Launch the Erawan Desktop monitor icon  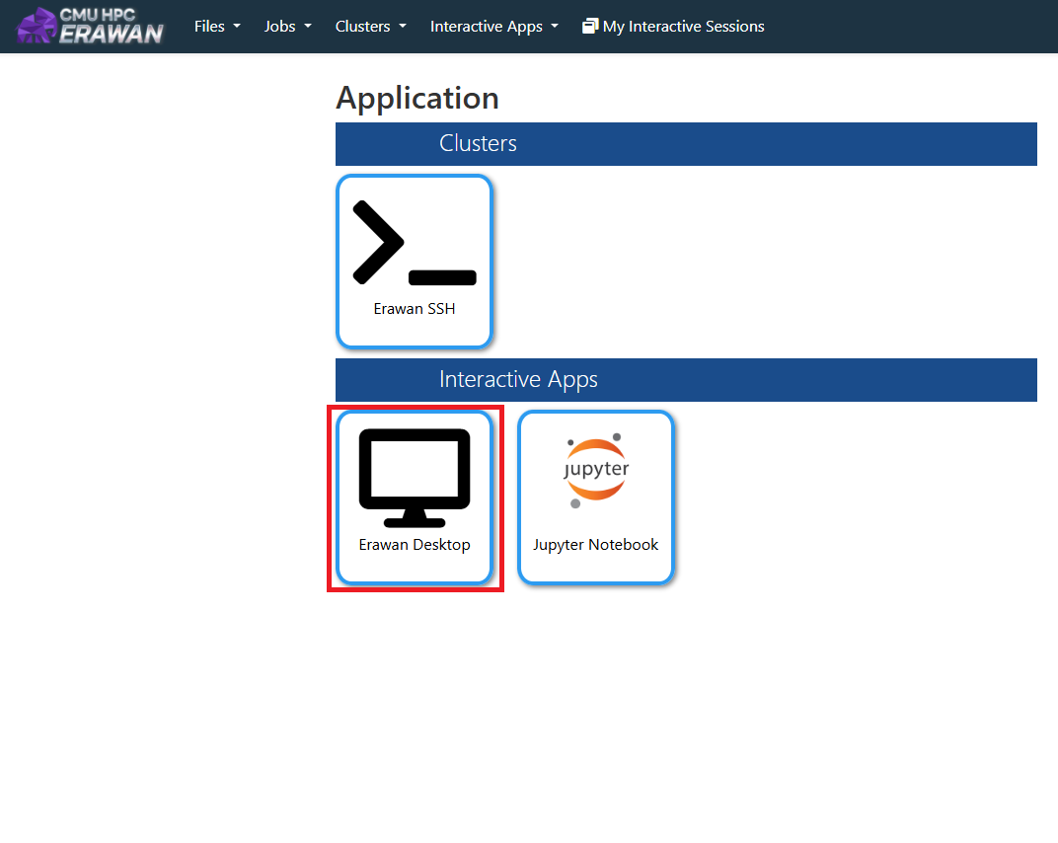[x=415, y=478]
